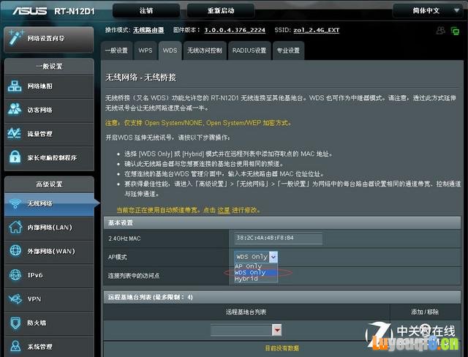Click the 远程基地台列表 column header

(246, 312)
